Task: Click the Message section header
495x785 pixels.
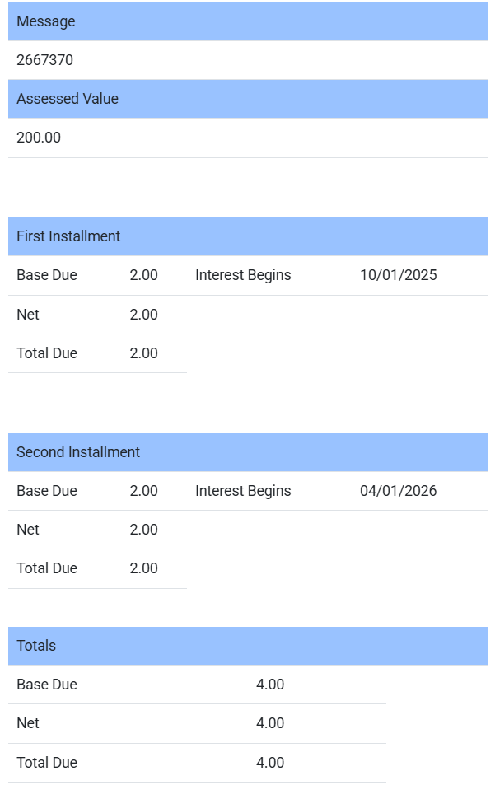Action: (x=46, y=21)
